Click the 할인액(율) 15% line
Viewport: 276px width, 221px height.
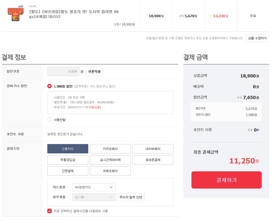pyautogui.click(x=83, y=102)
